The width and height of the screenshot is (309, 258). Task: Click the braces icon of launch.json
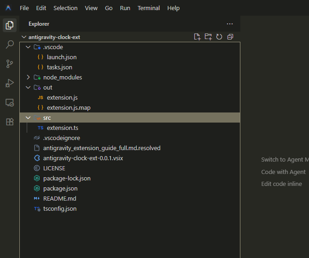[x=41, y=57]
